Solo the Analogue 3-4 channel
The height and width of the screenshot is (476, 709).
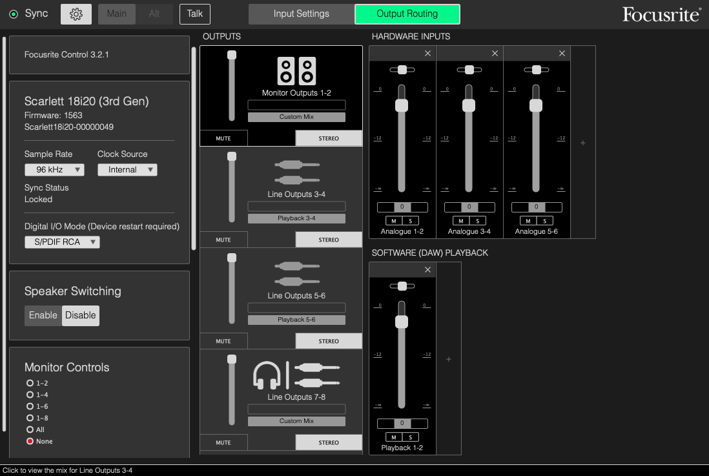tap(477, 220)
